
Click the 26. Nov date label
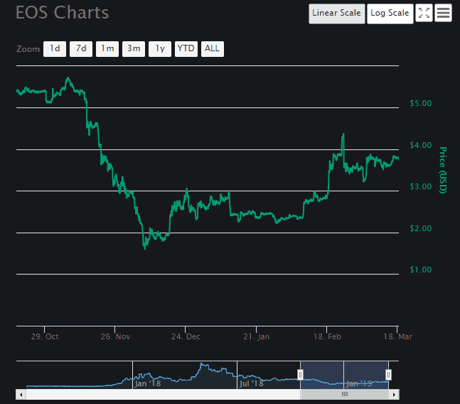tap(115, 336)
